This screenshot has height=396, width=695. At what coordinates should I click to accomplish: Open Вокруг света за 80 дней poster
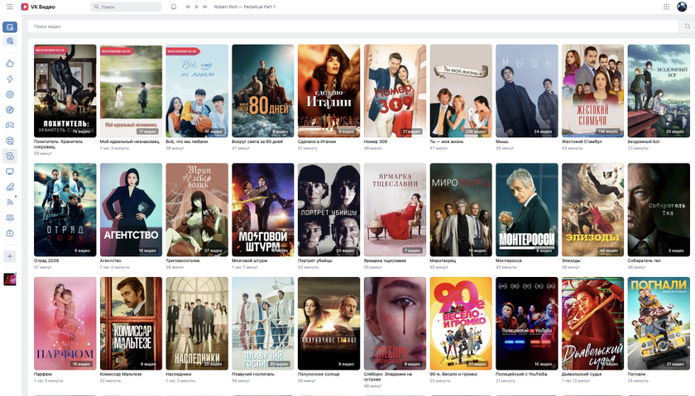pos(263,91)
